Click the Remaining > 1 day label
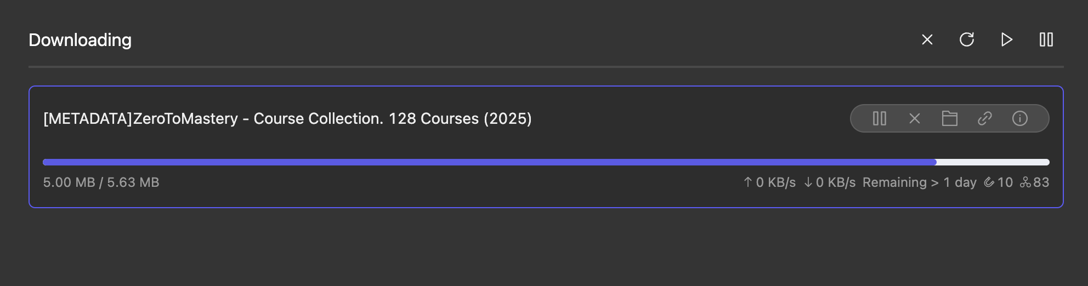 pos(919,182)
